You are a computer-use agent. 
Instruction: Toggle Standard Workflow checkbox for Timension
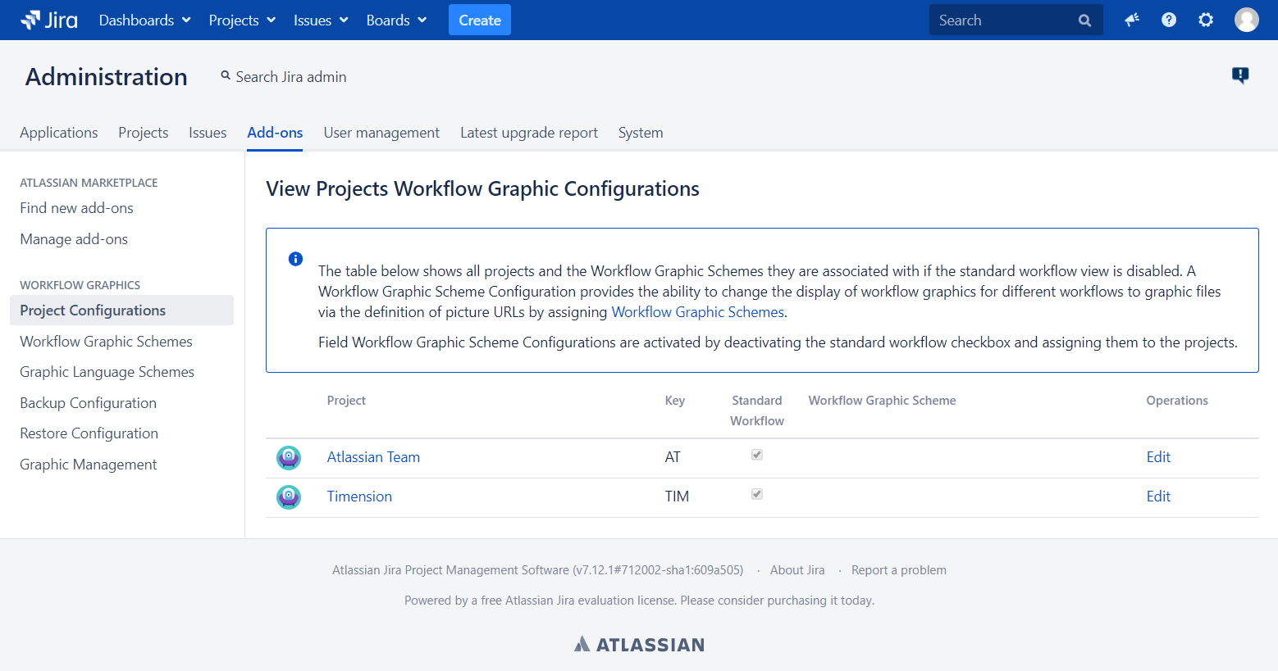click(x=757, y=494)
